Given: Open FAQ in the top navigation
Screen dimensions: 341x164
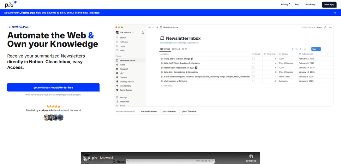Looking at the screenshot, I should click(297, 4).
